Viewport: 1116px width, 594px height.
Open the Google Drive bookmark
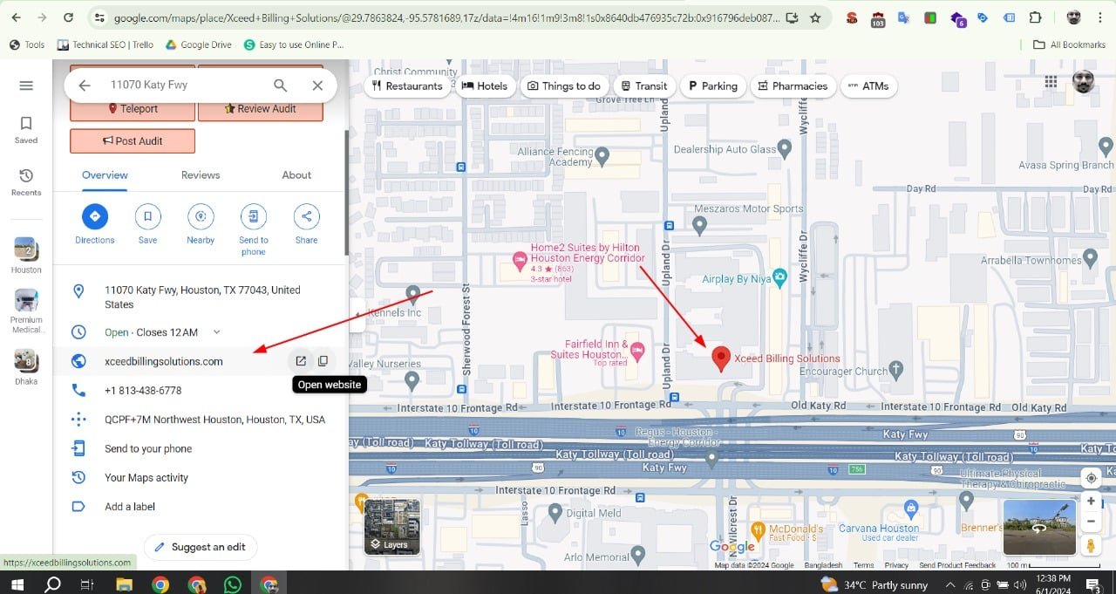click(198, 44)
